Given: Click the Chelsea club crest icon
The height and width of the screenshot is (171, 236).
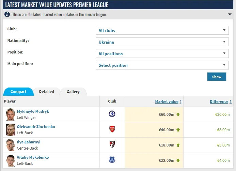Looking at the screenshot, I should 112,114.
